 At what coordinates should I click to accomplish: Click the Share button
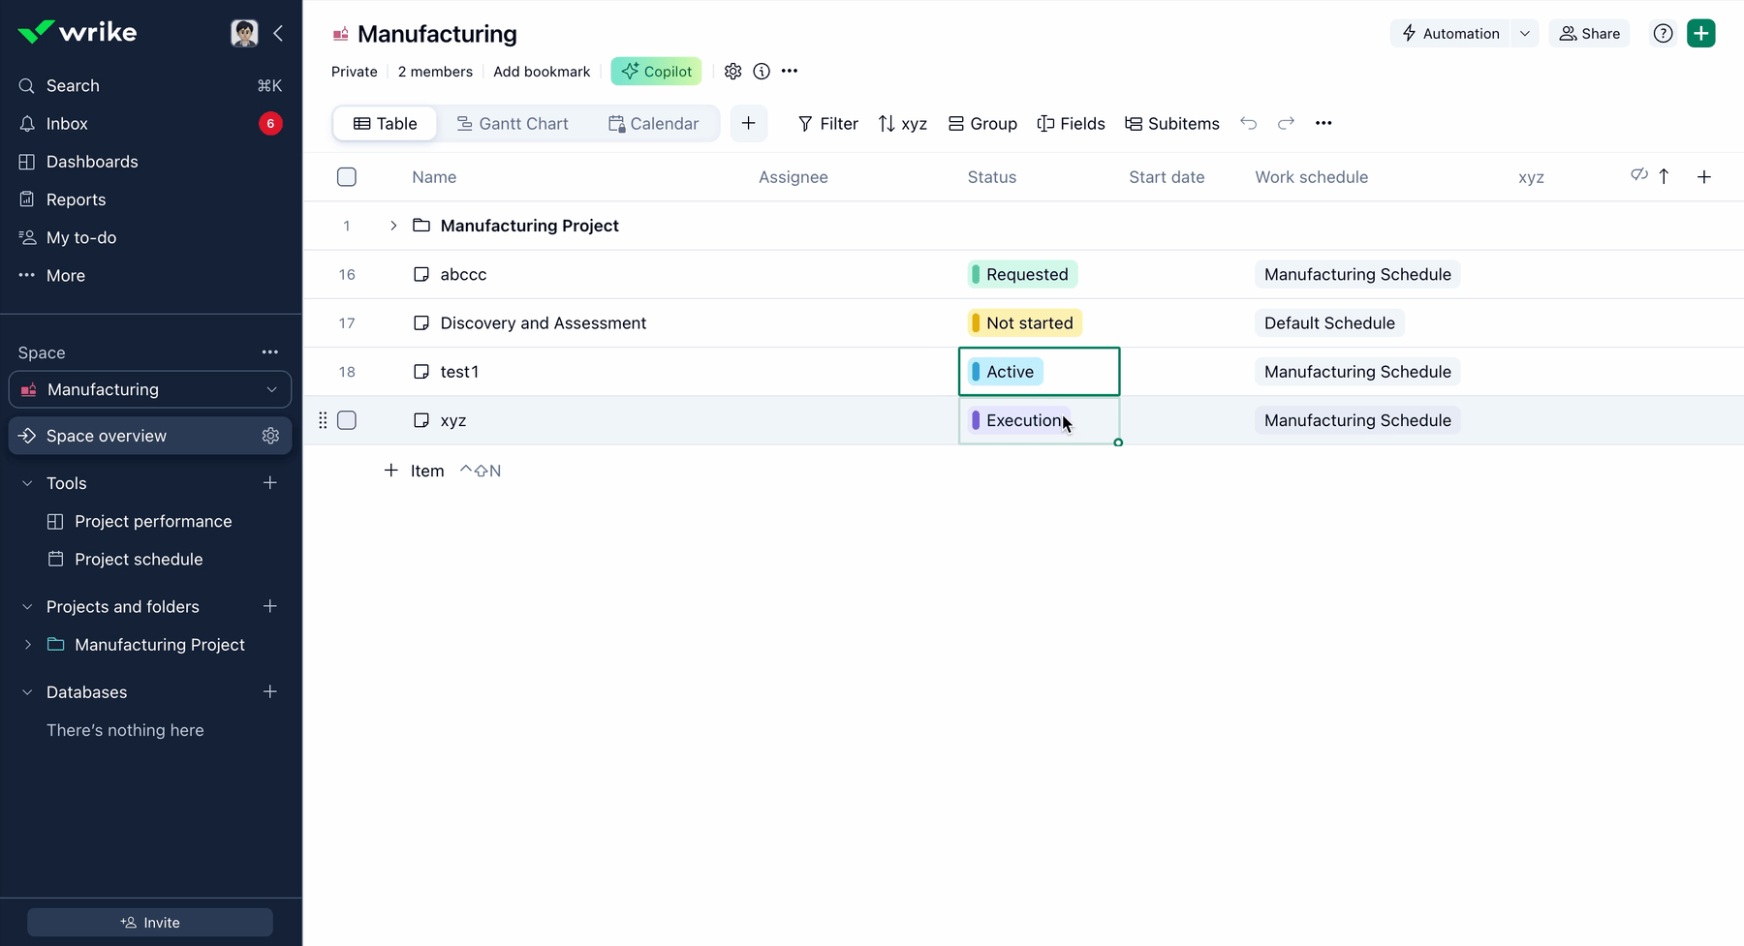click(x=1589, y=33)
